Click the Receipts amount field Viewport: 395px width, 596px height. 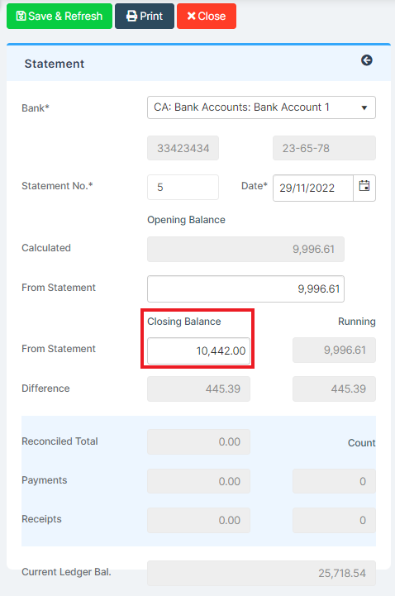pyautogui.click(x=198, y=520)
